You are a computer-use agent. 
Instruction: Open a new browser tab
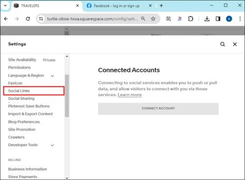click(161, 6)
